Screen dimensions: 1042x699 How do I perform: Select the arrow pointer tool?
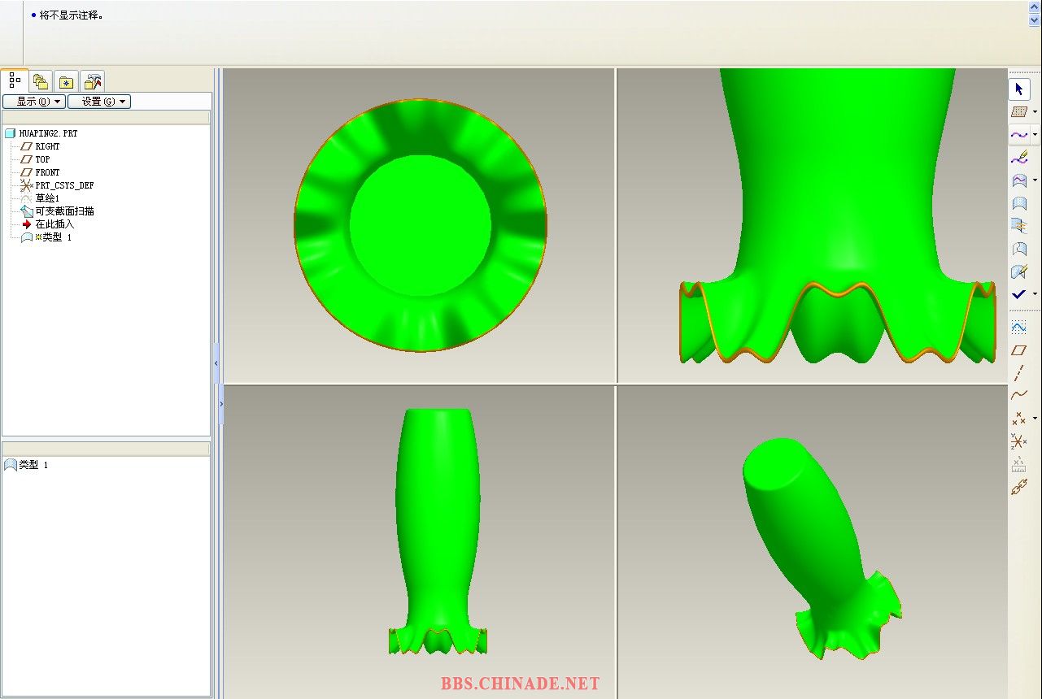click(1019, 89)
